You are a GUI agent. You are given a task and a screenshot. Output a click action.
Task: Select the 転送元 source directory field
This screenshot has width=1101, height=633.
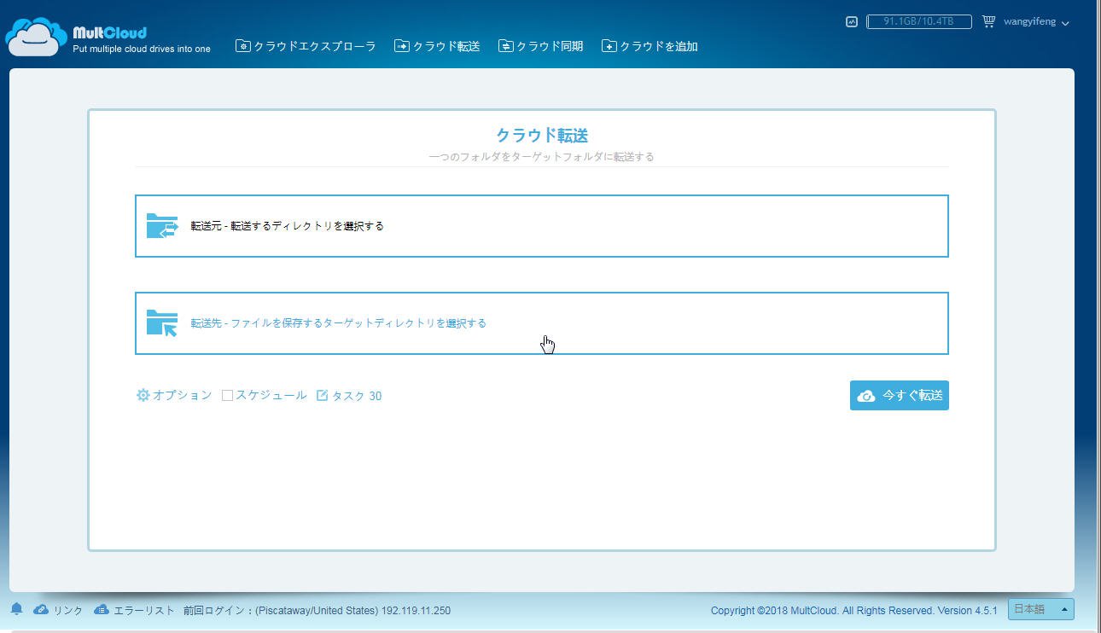tap(541, 226)
